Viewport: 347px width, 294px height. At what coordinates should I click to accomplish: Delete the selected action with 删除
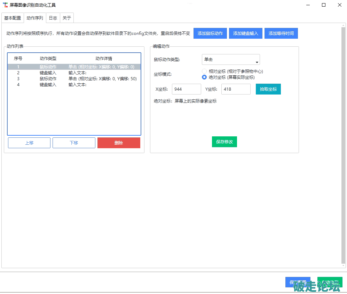tap(119, 143)
